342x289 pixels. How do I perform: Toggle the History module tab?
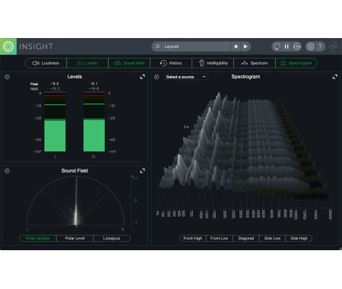[171, 63]
